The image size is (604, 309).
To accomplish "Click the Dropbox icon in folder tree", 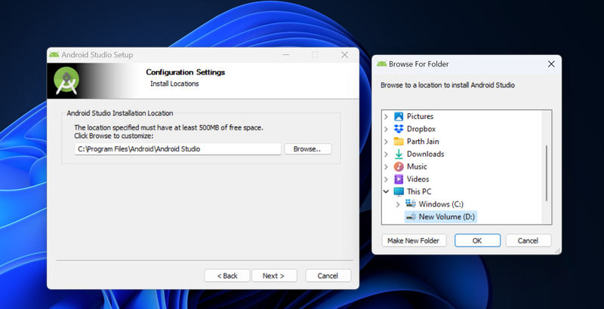I will tap(399, 129).
